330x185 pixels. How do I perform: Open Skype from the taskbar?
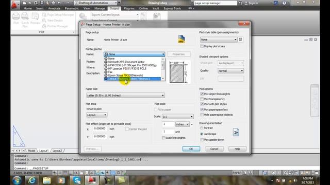[x=77, y=180]
